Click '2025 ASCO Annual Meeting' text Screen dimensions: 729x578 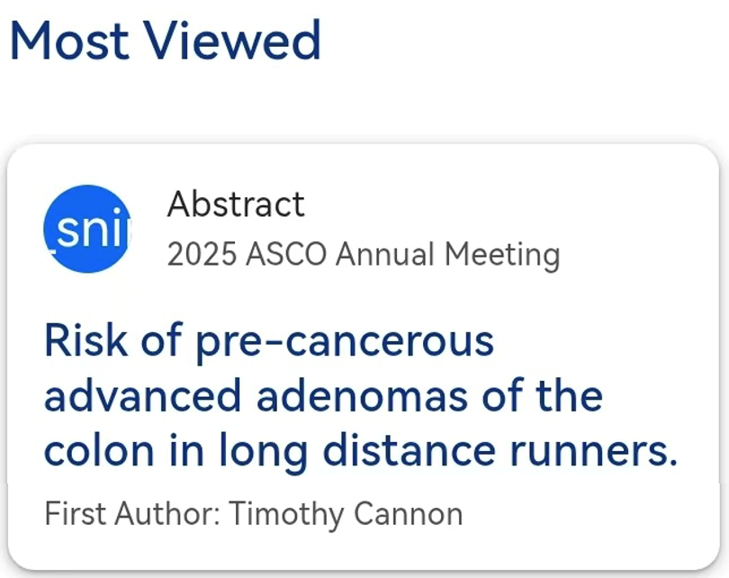pos(363,255)
